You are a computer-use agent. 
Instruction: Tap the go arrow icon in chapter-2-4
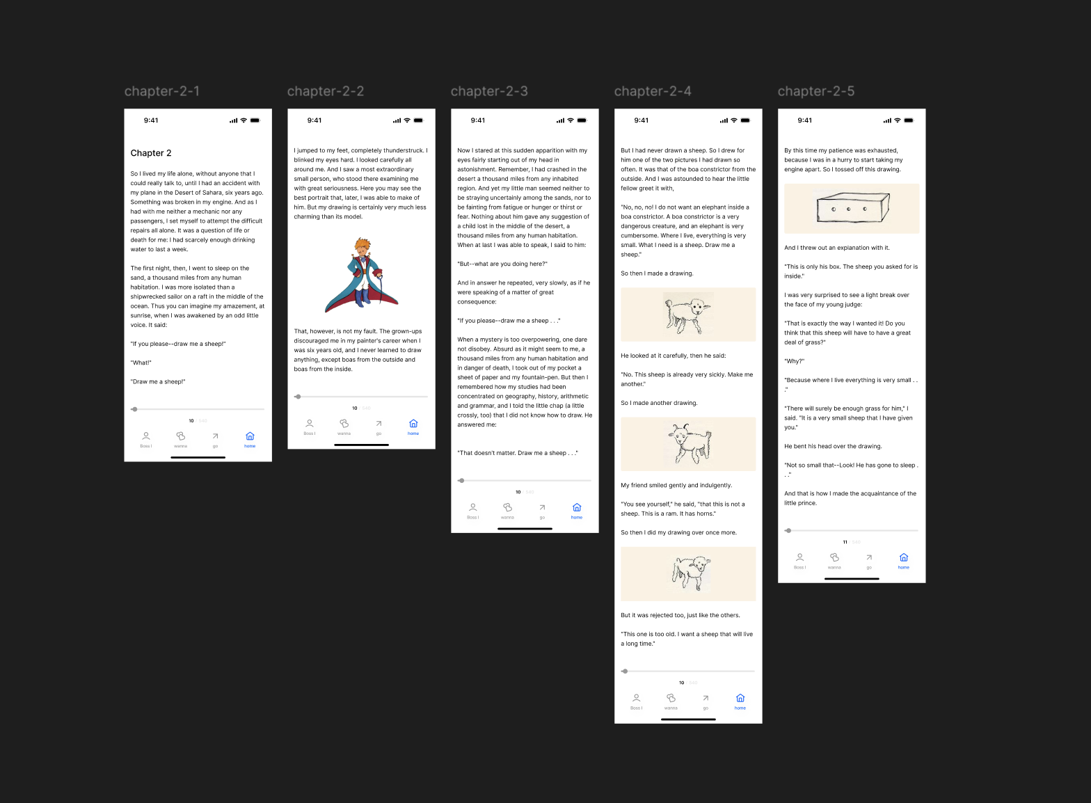click(x=706, y=698)
